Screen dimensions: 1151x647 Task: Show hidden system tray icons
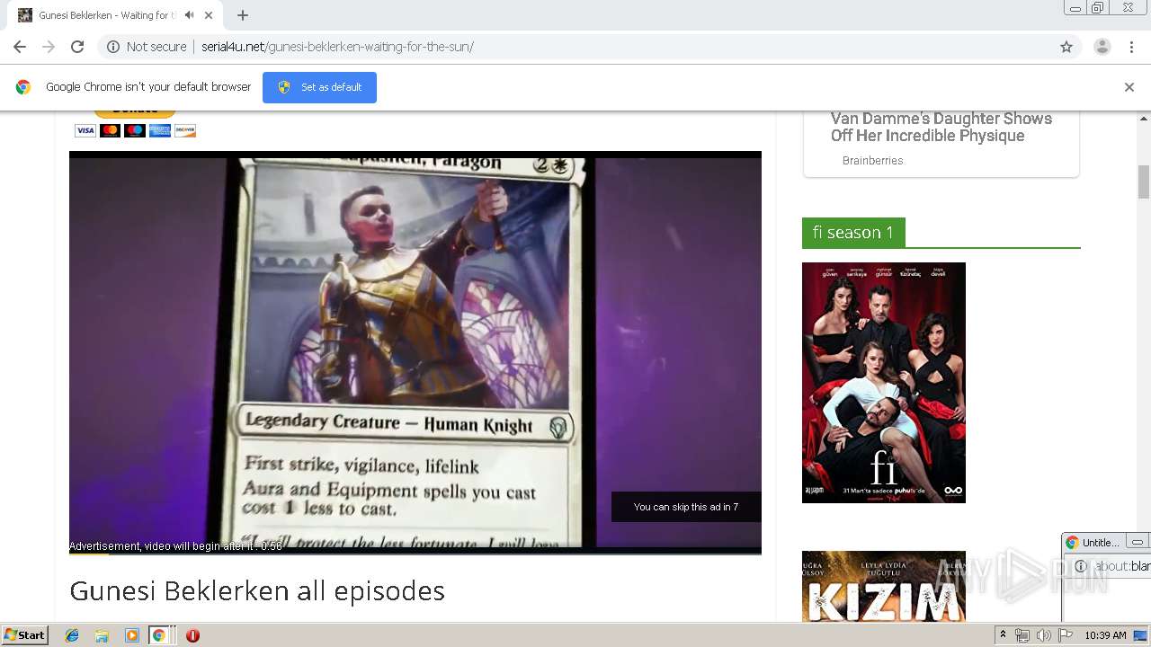(x=1003, y=635)
